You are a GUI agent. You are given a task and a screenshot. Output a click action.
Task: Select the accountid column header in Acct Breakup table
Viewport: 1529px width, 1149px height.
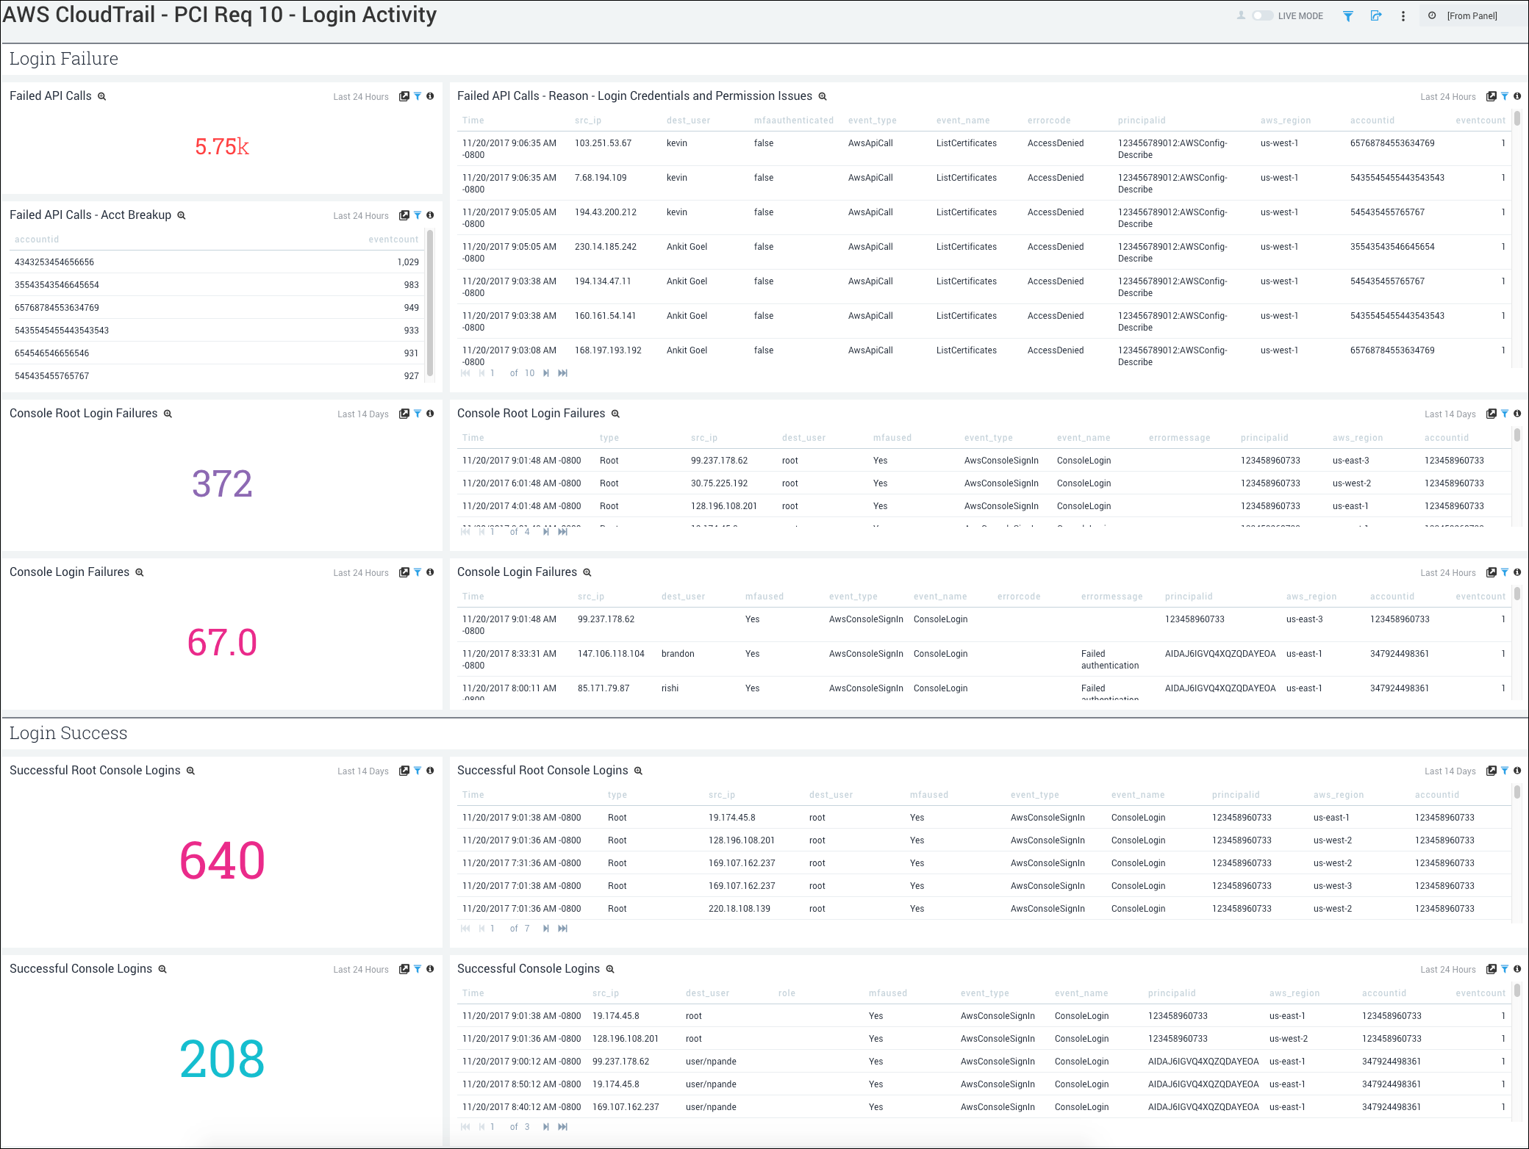click(x=37, y=239)
